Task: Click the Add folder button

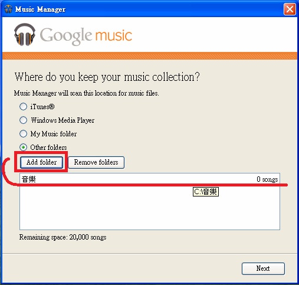Action: click(x=41, y=162)
